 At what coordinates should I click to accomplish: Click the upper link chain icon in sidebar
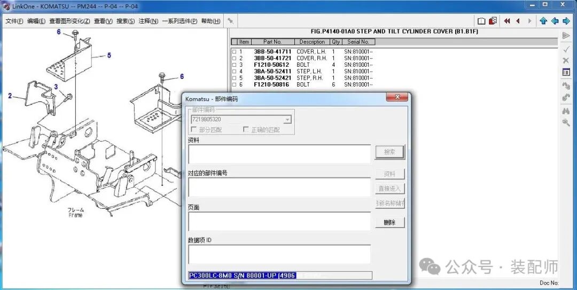click(566, 86)
